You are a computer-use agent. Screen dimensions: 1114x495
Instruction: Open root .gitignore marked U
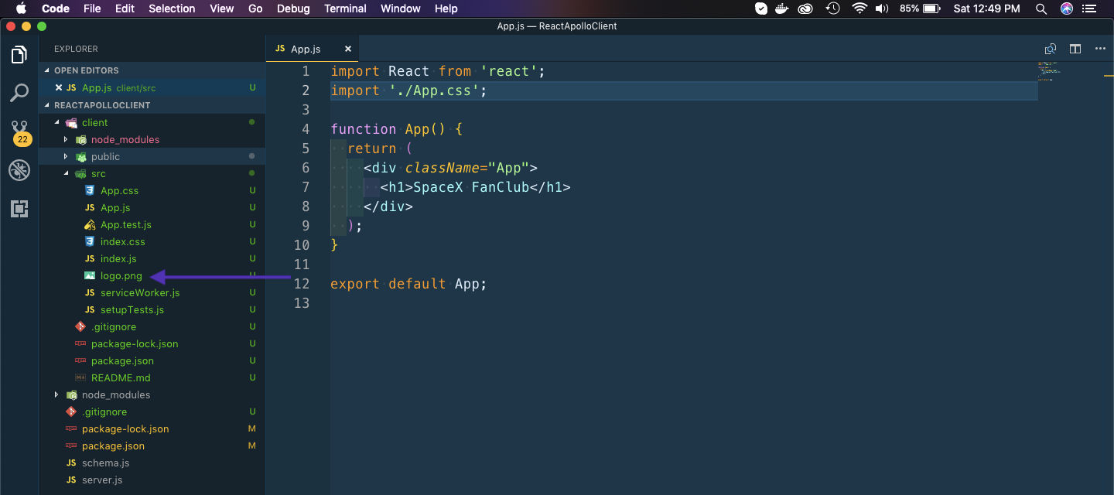(x=104, y=411)
